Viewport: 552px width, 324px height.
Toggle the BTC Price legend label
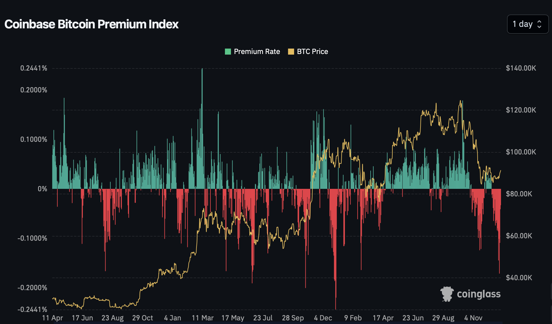point(312,52)
